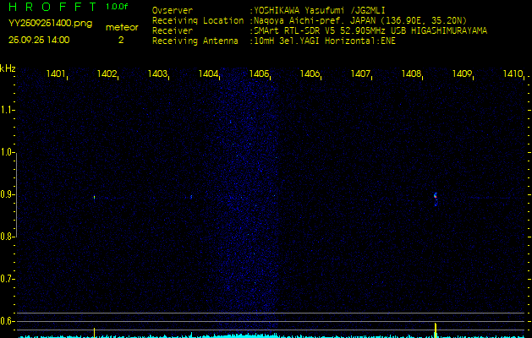Screen dimensions: 532x338
Task: Click frequency axis label 0.8
Action: click(7, 237)
